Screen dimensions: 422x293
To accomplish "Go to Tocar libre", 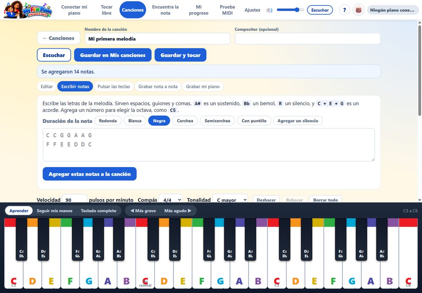I will click(107, 10).
